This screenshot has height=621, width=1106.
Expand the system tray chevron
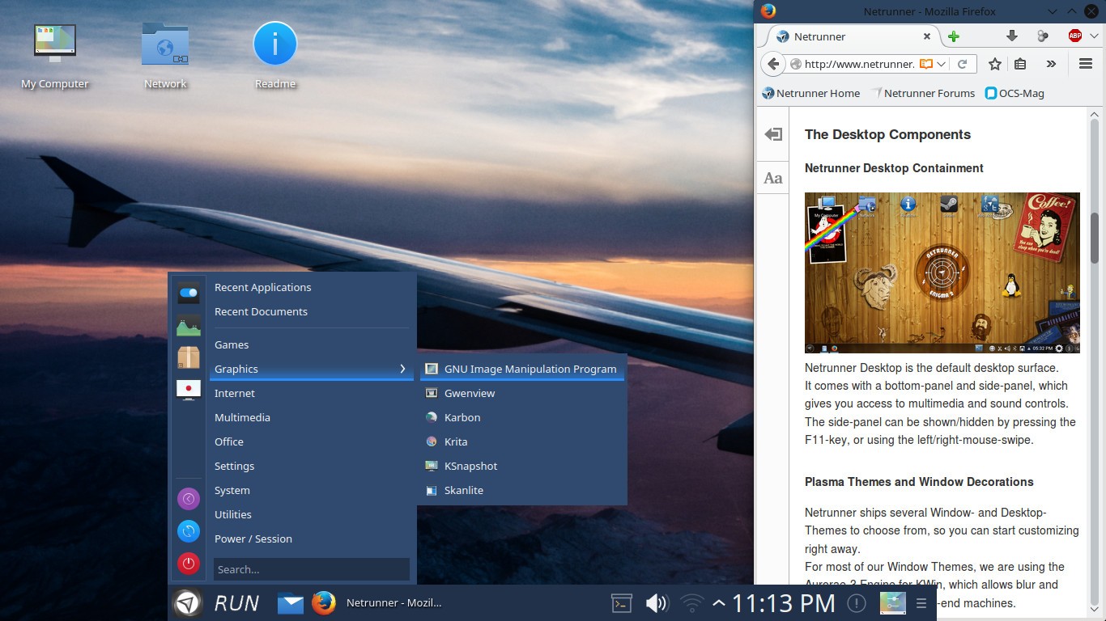(x=718, y=603)
